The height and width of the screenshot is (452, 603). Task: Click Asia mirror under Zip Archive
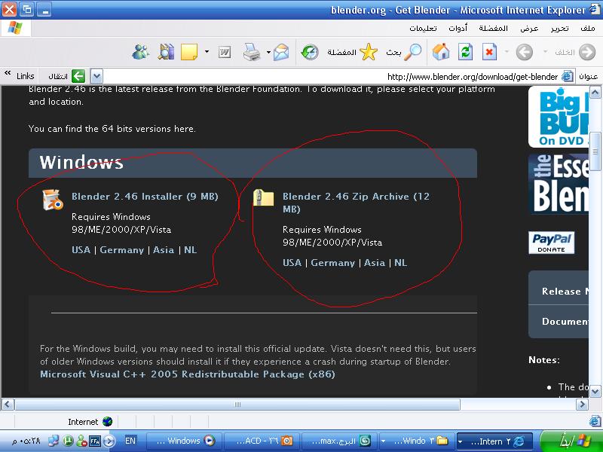(x=375, y=263)
